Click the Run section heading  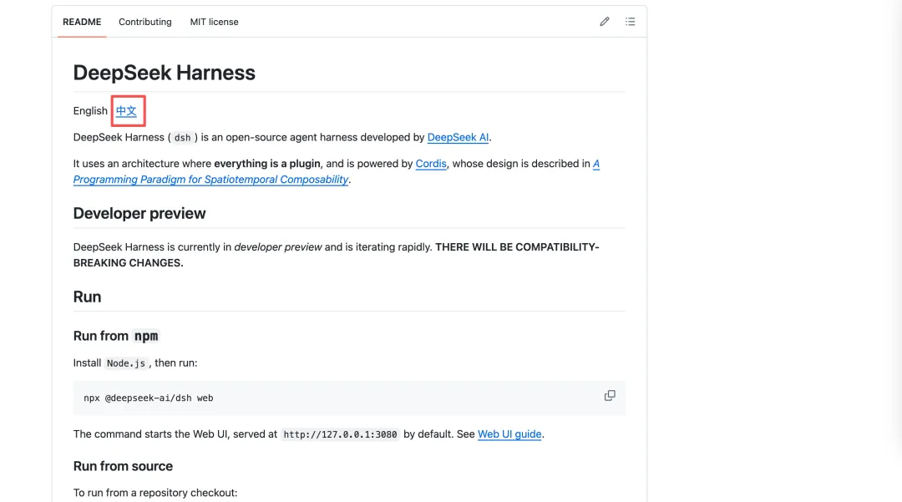(x=87, y=297)
